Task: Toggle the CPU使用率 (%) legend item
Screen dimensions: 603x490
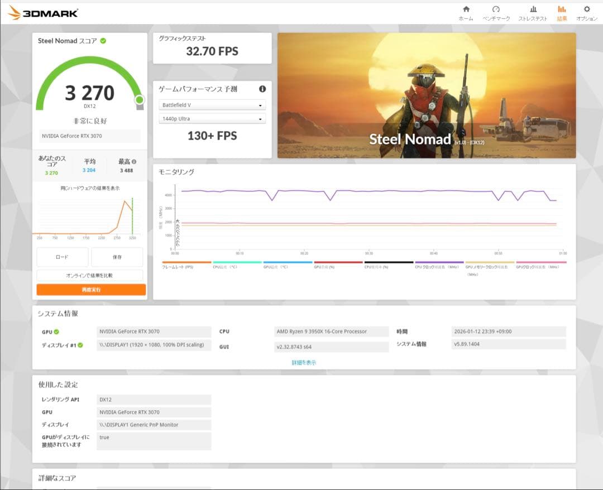Action: (x=389, y=265)
